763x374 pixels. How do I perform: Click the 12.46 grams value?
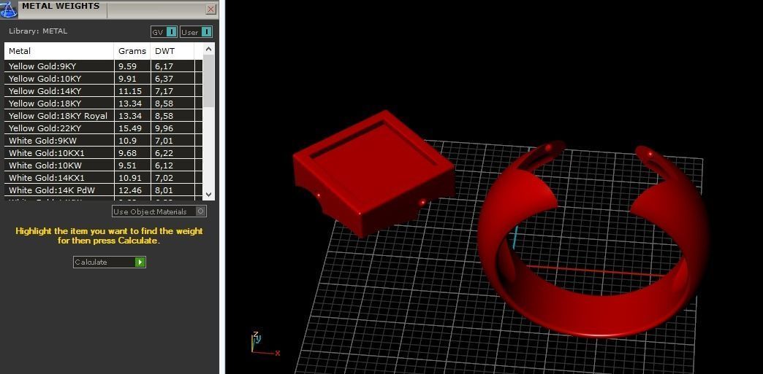(x=129, y=190)
